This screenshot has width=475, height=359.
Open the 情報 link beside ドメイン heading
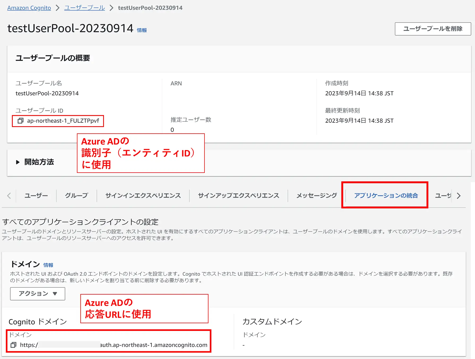click(48, 265)
